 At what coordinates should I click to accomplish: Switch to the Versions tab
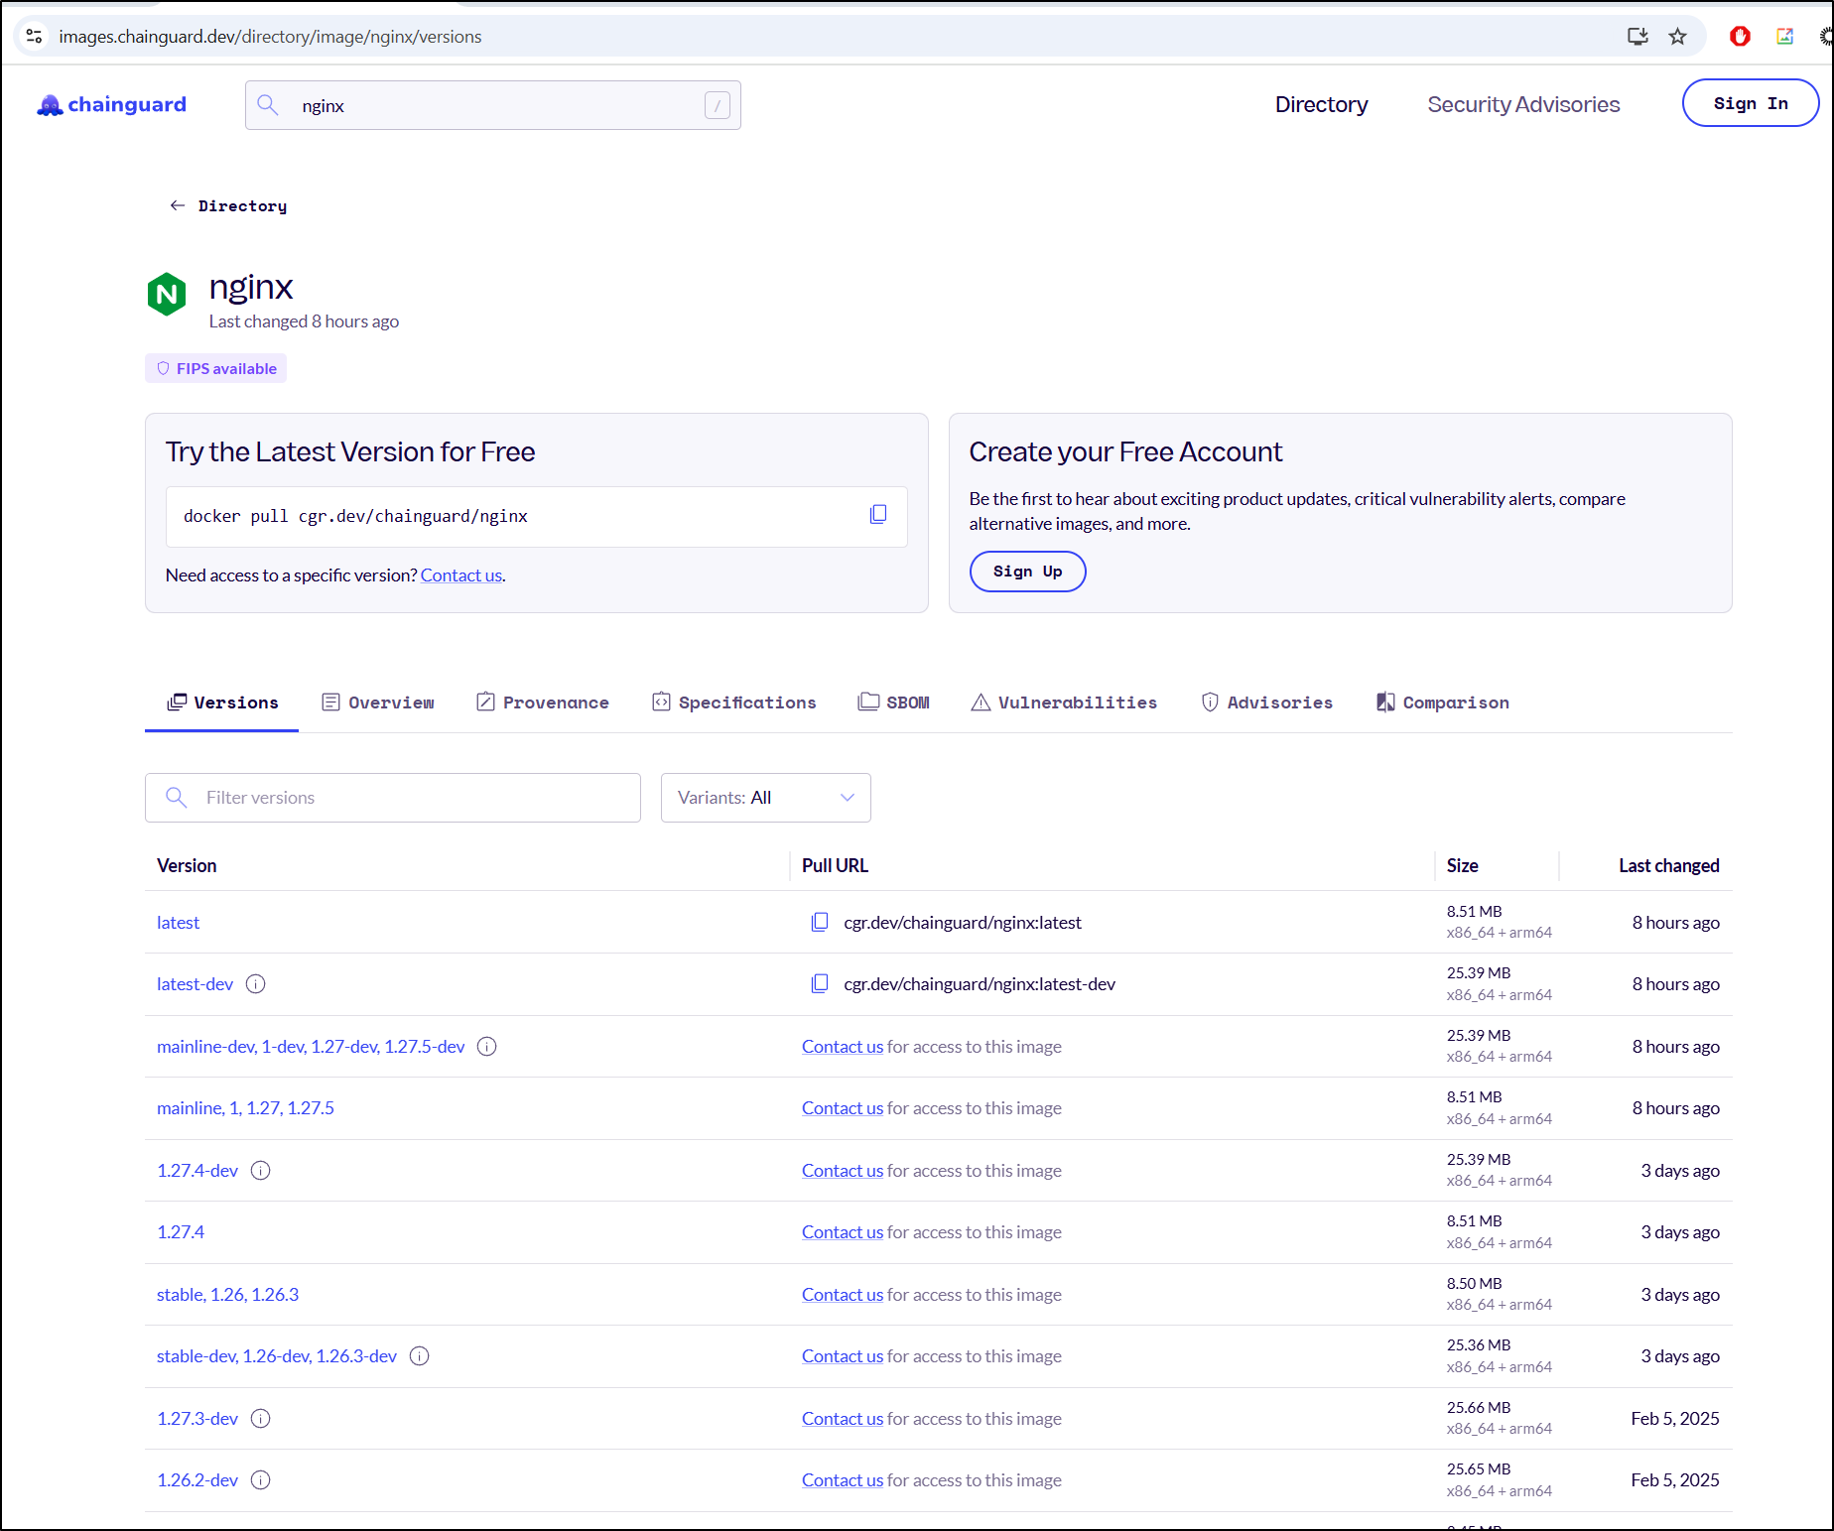click(x=222, y=702)
